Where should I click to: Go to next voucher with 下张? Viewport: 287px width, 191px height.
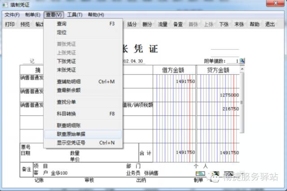[x=223, y=24]
